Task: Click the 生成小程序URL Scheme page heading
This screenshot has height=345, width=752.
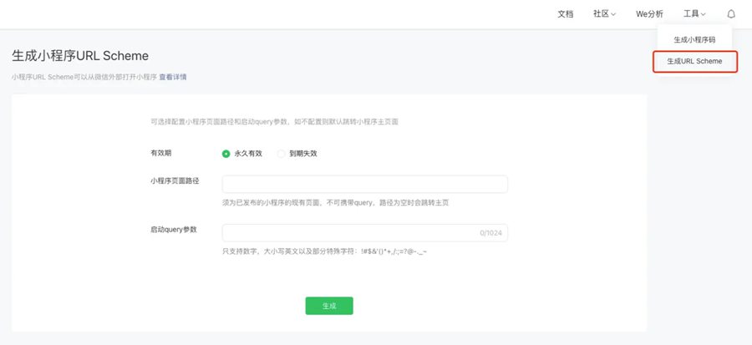Action: pyautogui.click(x=80, y=56)
